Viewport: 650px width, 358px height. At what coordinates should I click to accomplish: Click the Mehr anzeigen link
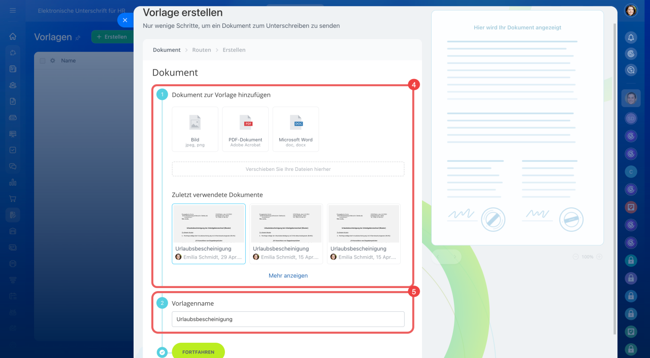point(288,276)
